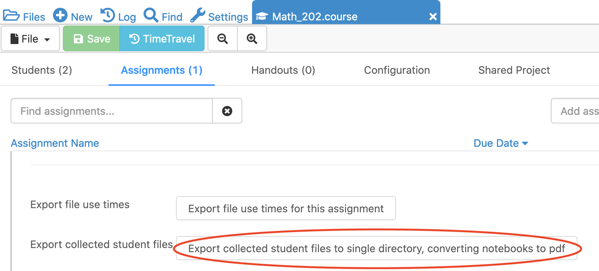Open the Shared Project tab
The image size is (599, 271).
(514, 70)
